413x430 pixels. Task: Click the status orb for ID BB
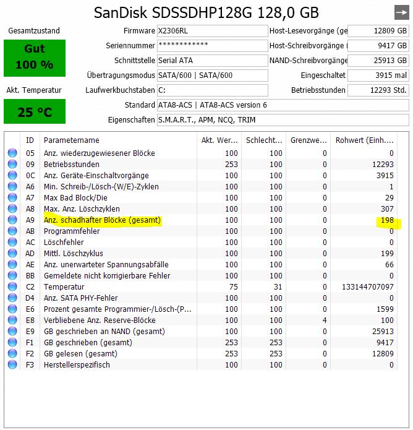12,275
